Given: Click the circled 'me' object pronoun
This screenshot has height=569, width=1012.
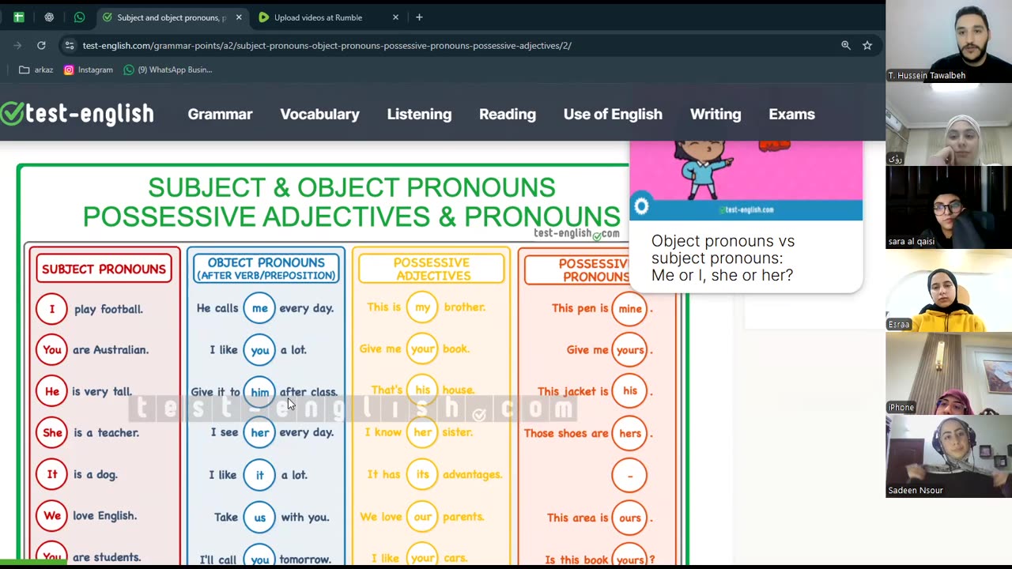Looking at the screenshot, I should click(259, 308).
